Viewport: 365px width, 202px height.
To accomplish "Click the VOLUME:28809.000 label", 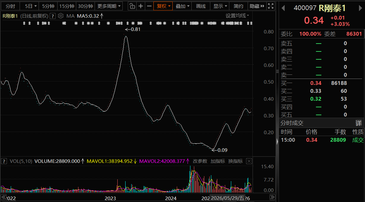I will pyautogui.click(x=57, y=161).
